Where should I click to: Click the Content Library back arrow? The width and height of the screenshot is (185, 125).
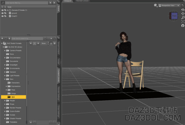point(2,39)
